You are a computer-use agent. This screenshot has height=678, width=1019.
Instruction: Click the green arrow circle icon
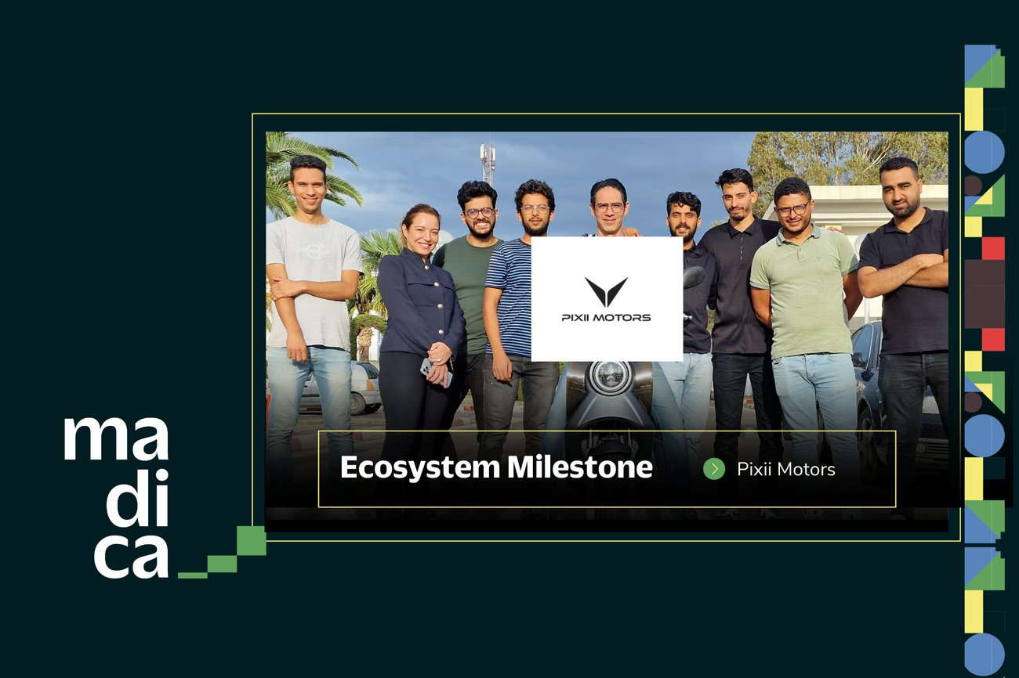(713, 469)
